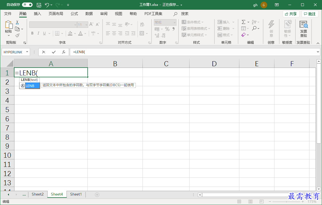Click the Cut scissors icon
The image size is (322, 205).
17,22
